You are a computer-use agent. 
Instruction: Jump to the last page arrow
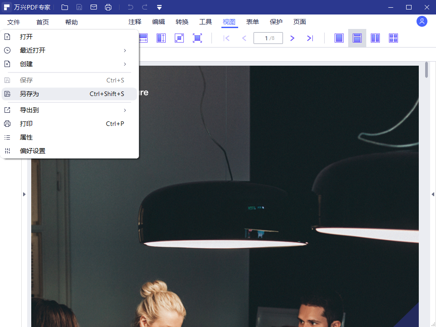pos(310,38)
